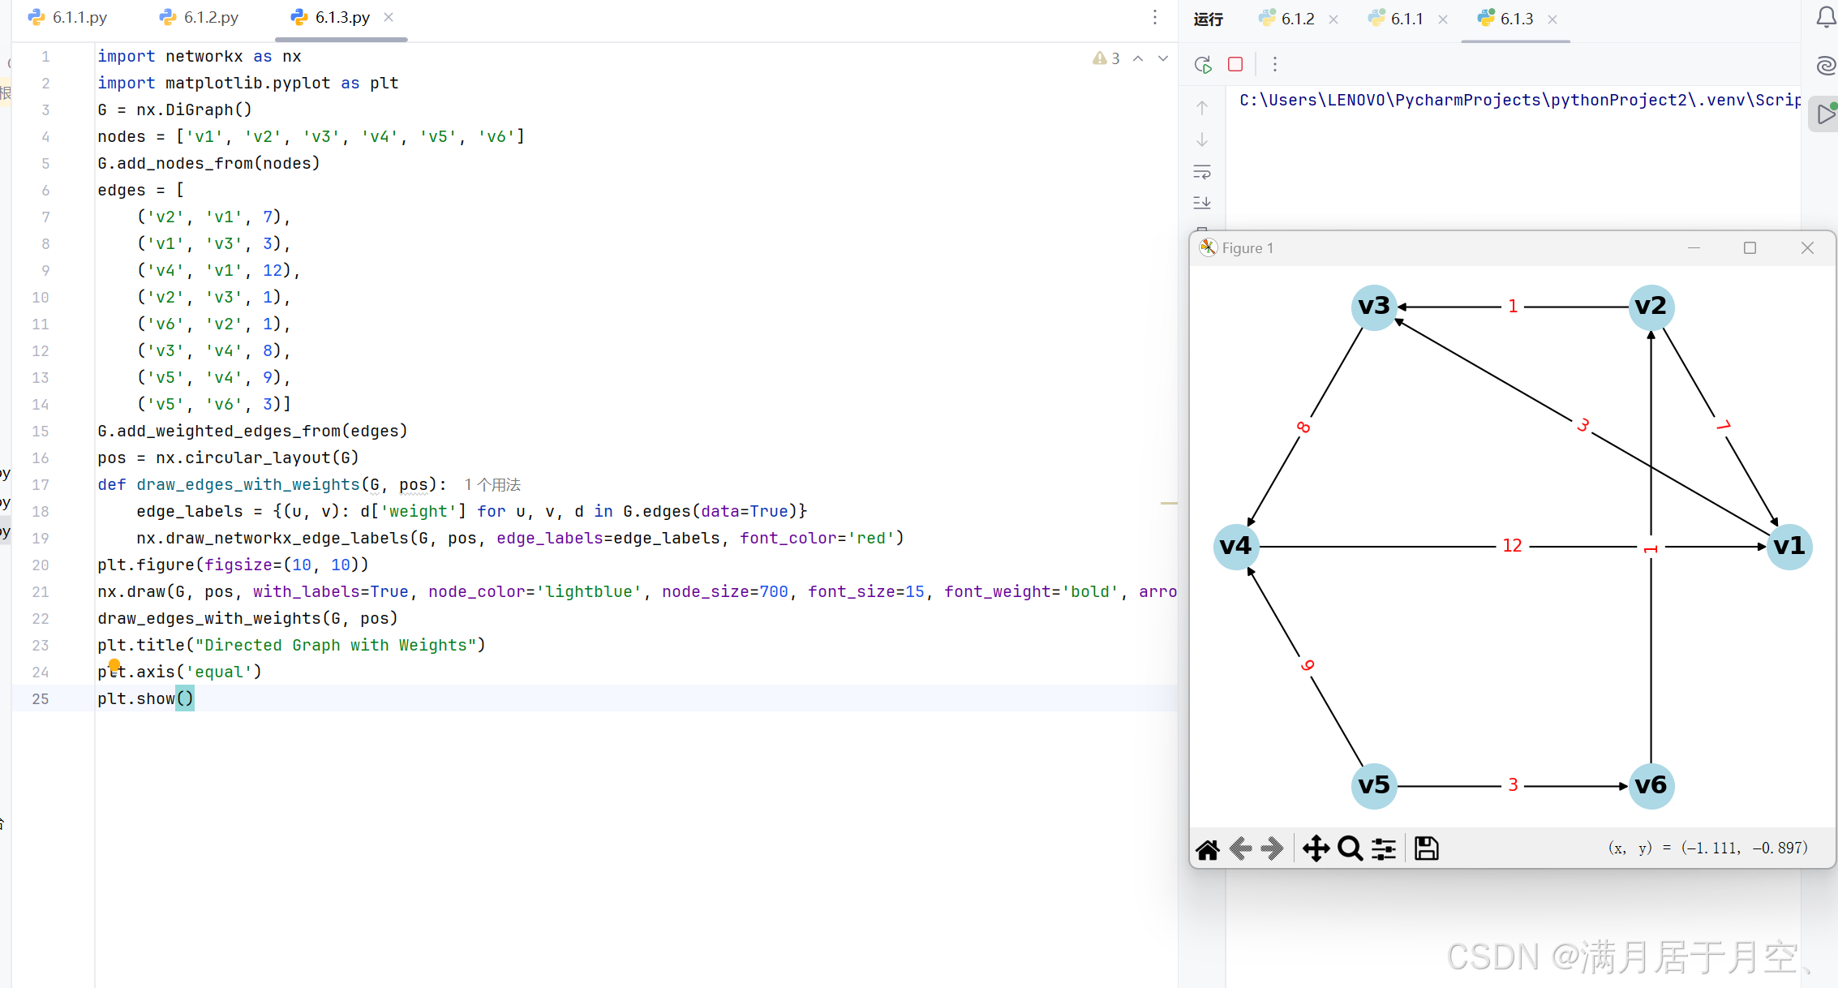Rerun the 6.1.3 script
Image resolution: width=1838 pixels, height=988 pixels.
pyautogui.click(x=1203, y=64)
